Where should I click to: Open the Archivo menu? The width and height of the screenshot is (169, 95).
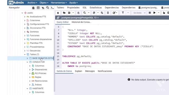coord(32,3)
